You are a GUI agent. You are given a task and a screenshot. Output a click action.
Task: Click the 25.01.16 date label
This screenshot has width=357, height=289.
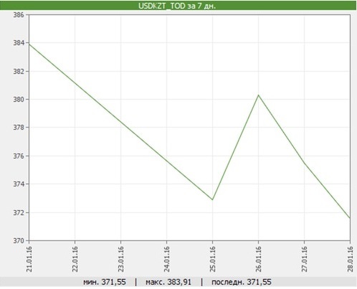pyautogui.click(x=213, y=259)
